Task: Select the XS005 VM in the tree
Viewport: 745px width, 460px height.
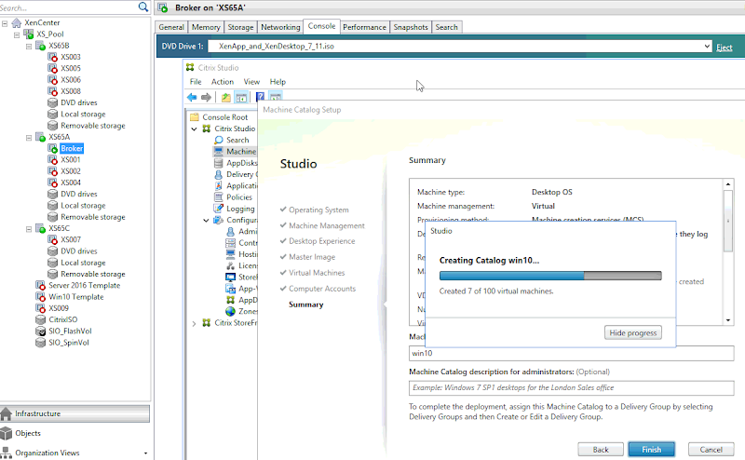Action: point(71,68)
